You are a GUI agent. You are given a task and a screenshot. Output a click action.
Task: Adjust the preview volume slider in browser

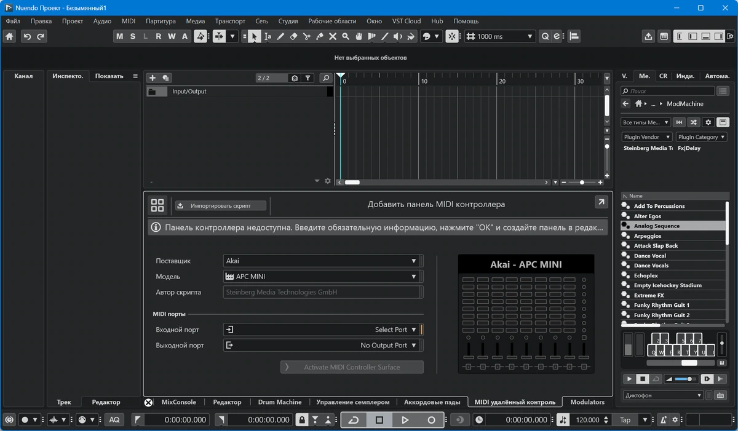point(681,379)
